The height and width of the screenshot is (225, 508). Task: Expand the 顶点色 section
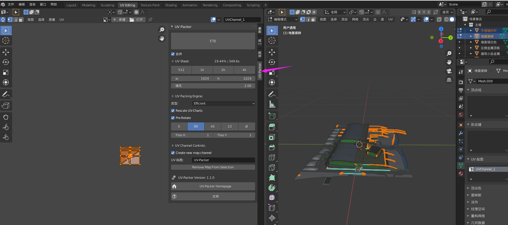tap(476, 188)
